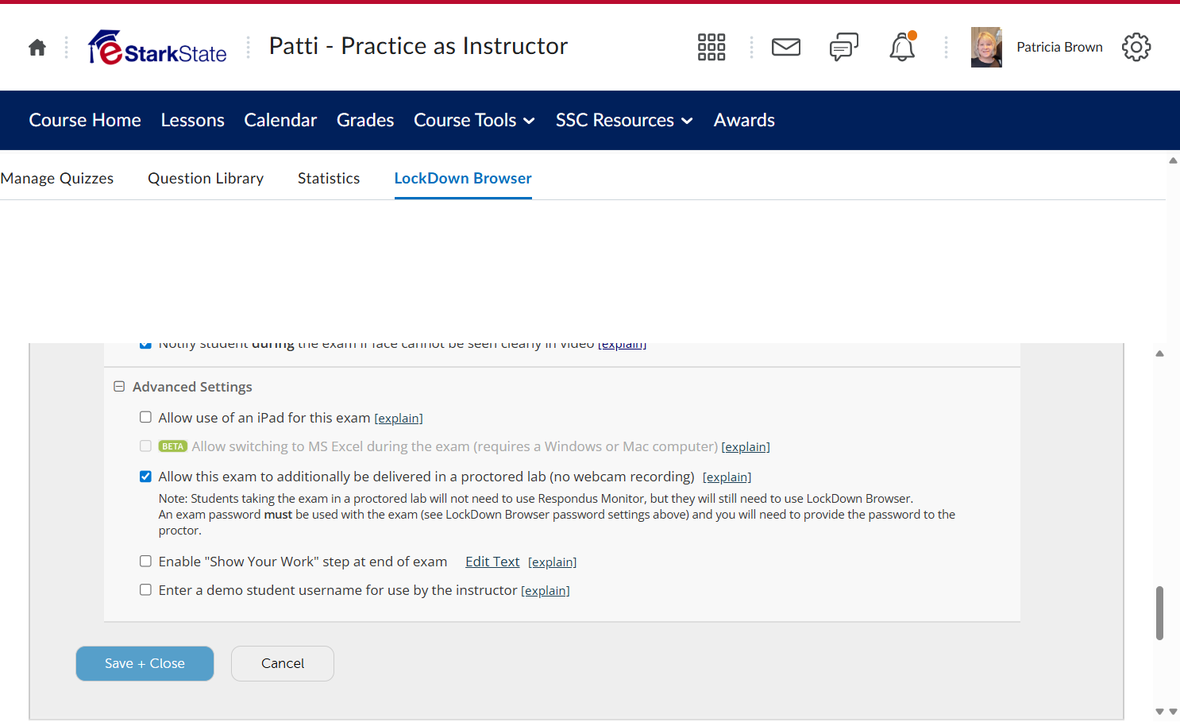1180x722 pixels.
Task: Open the Course Home nav item
Action: point(85,120)
